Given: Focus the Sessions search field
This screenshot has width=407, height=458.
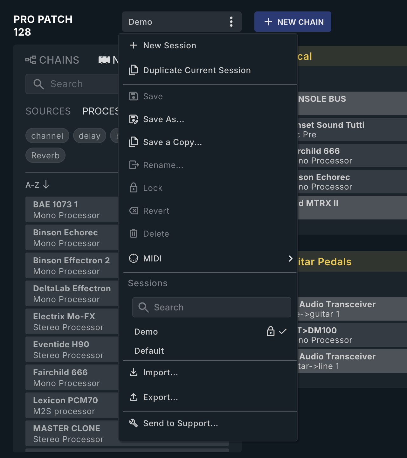Looking at the screenshot, I should click(212, 307).
